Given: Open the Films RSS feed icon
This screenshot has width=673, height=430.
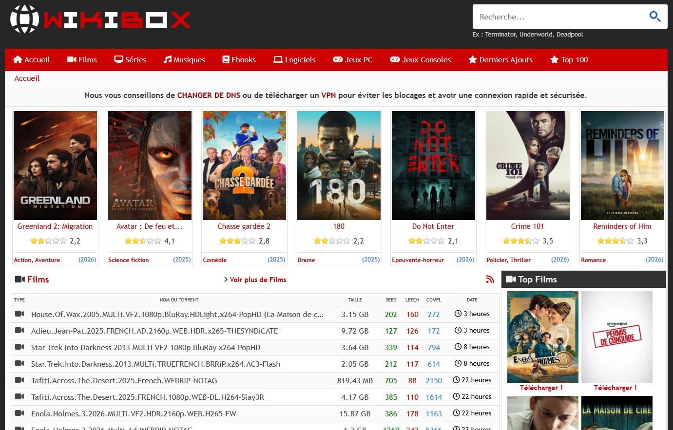Looking at the screenshot, I should 490,280.
